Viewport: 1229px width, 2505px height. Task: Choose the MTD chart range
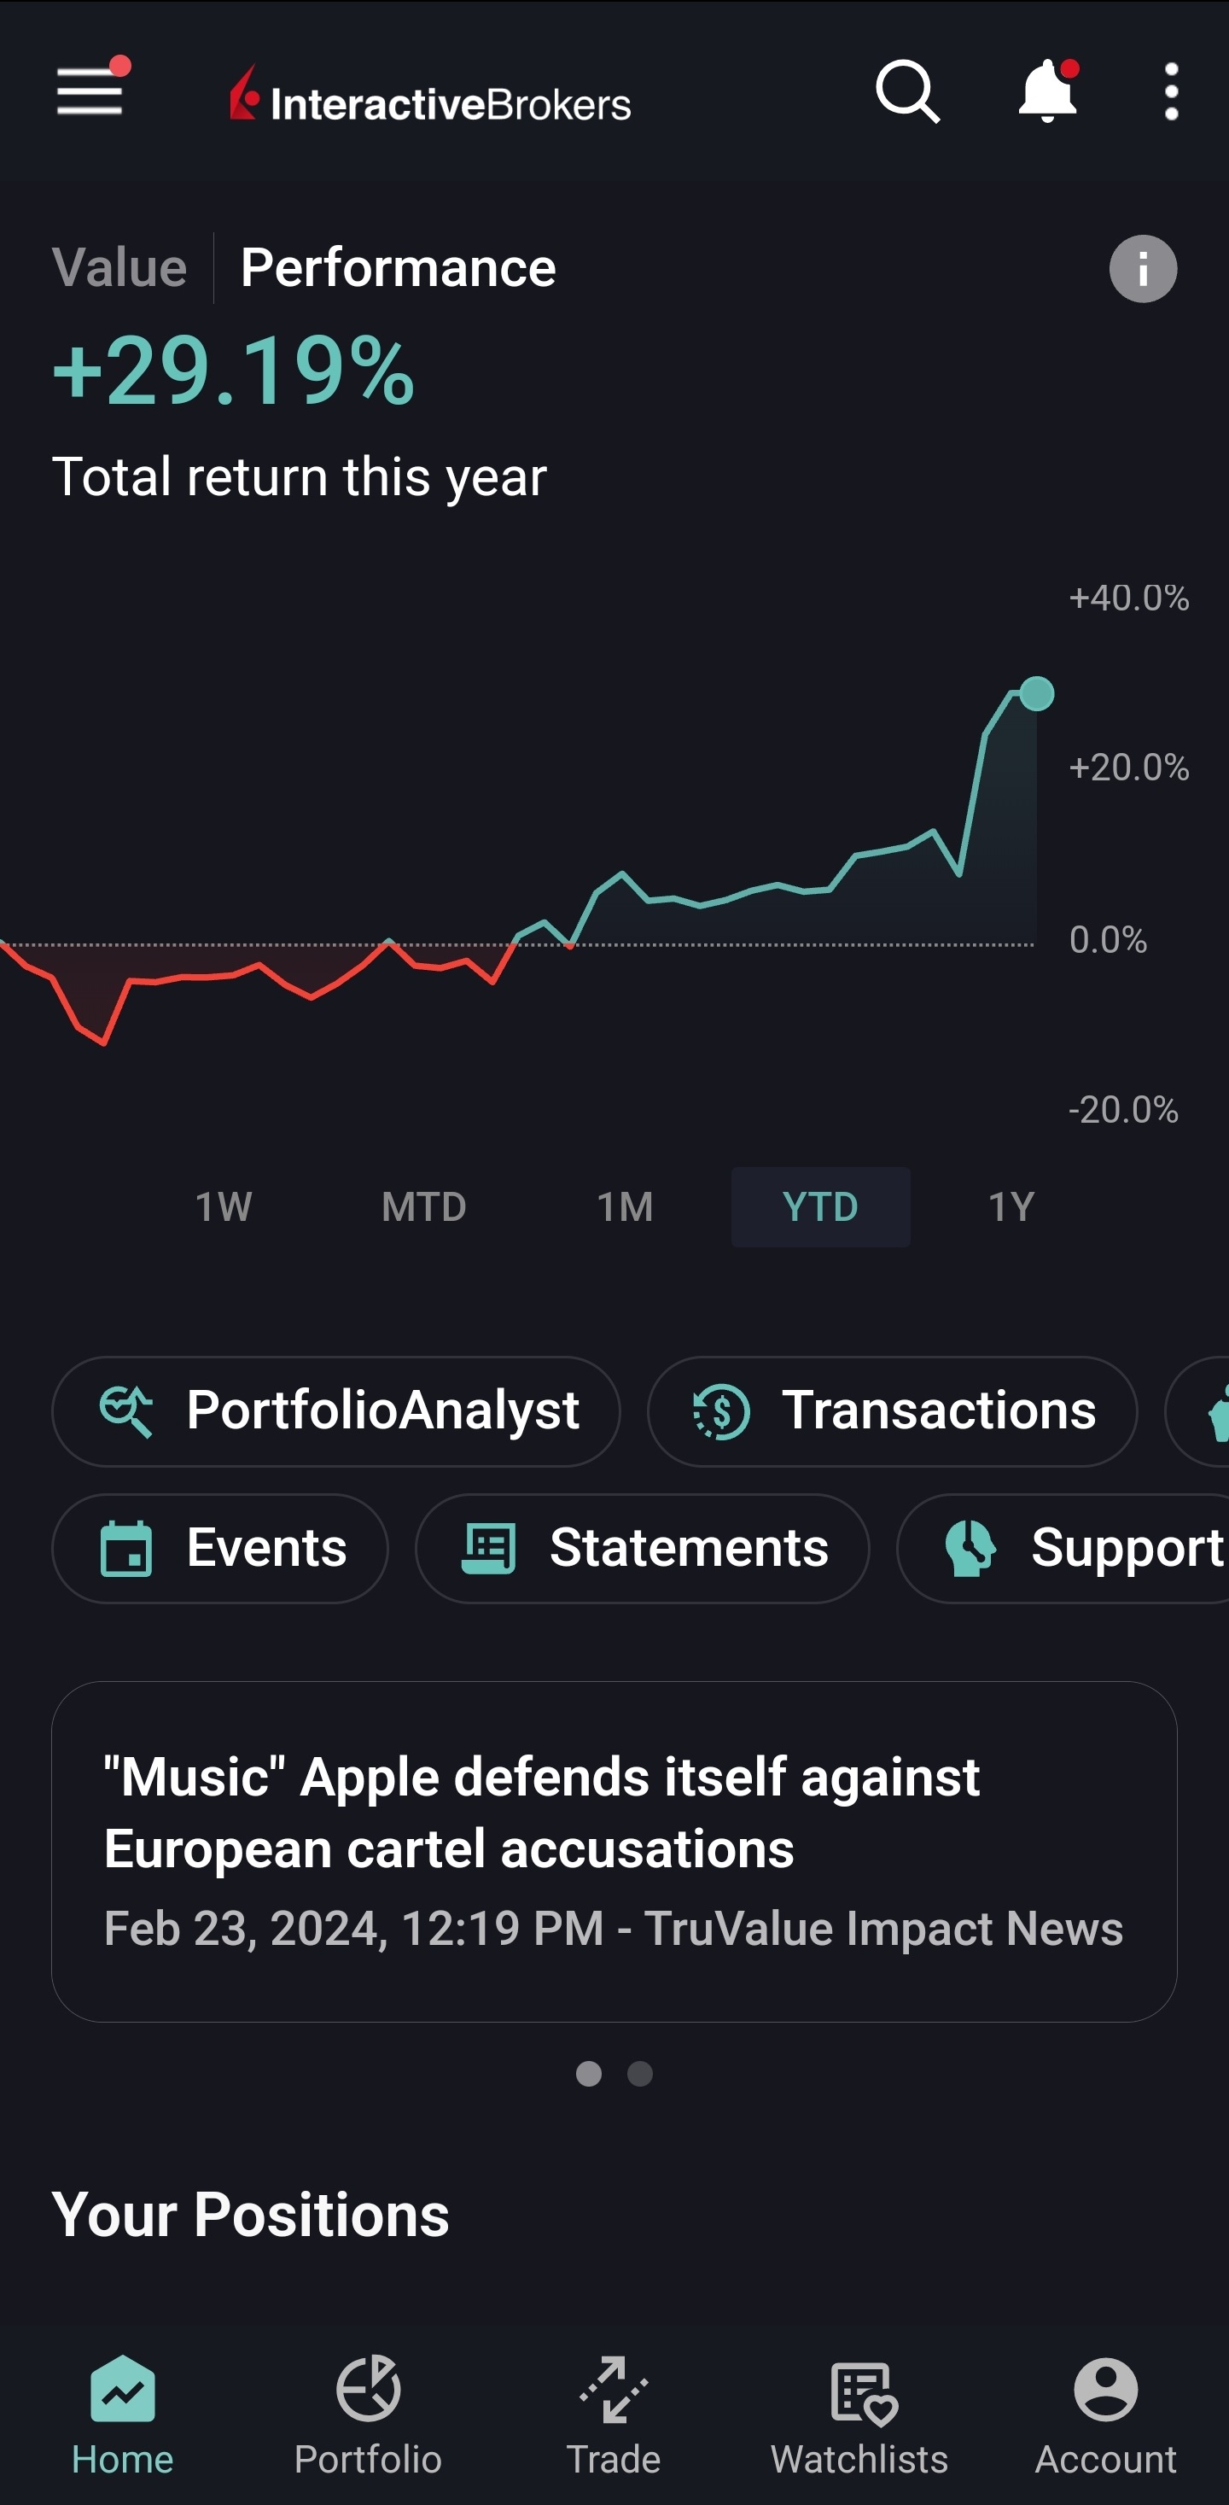(424, 1206)
